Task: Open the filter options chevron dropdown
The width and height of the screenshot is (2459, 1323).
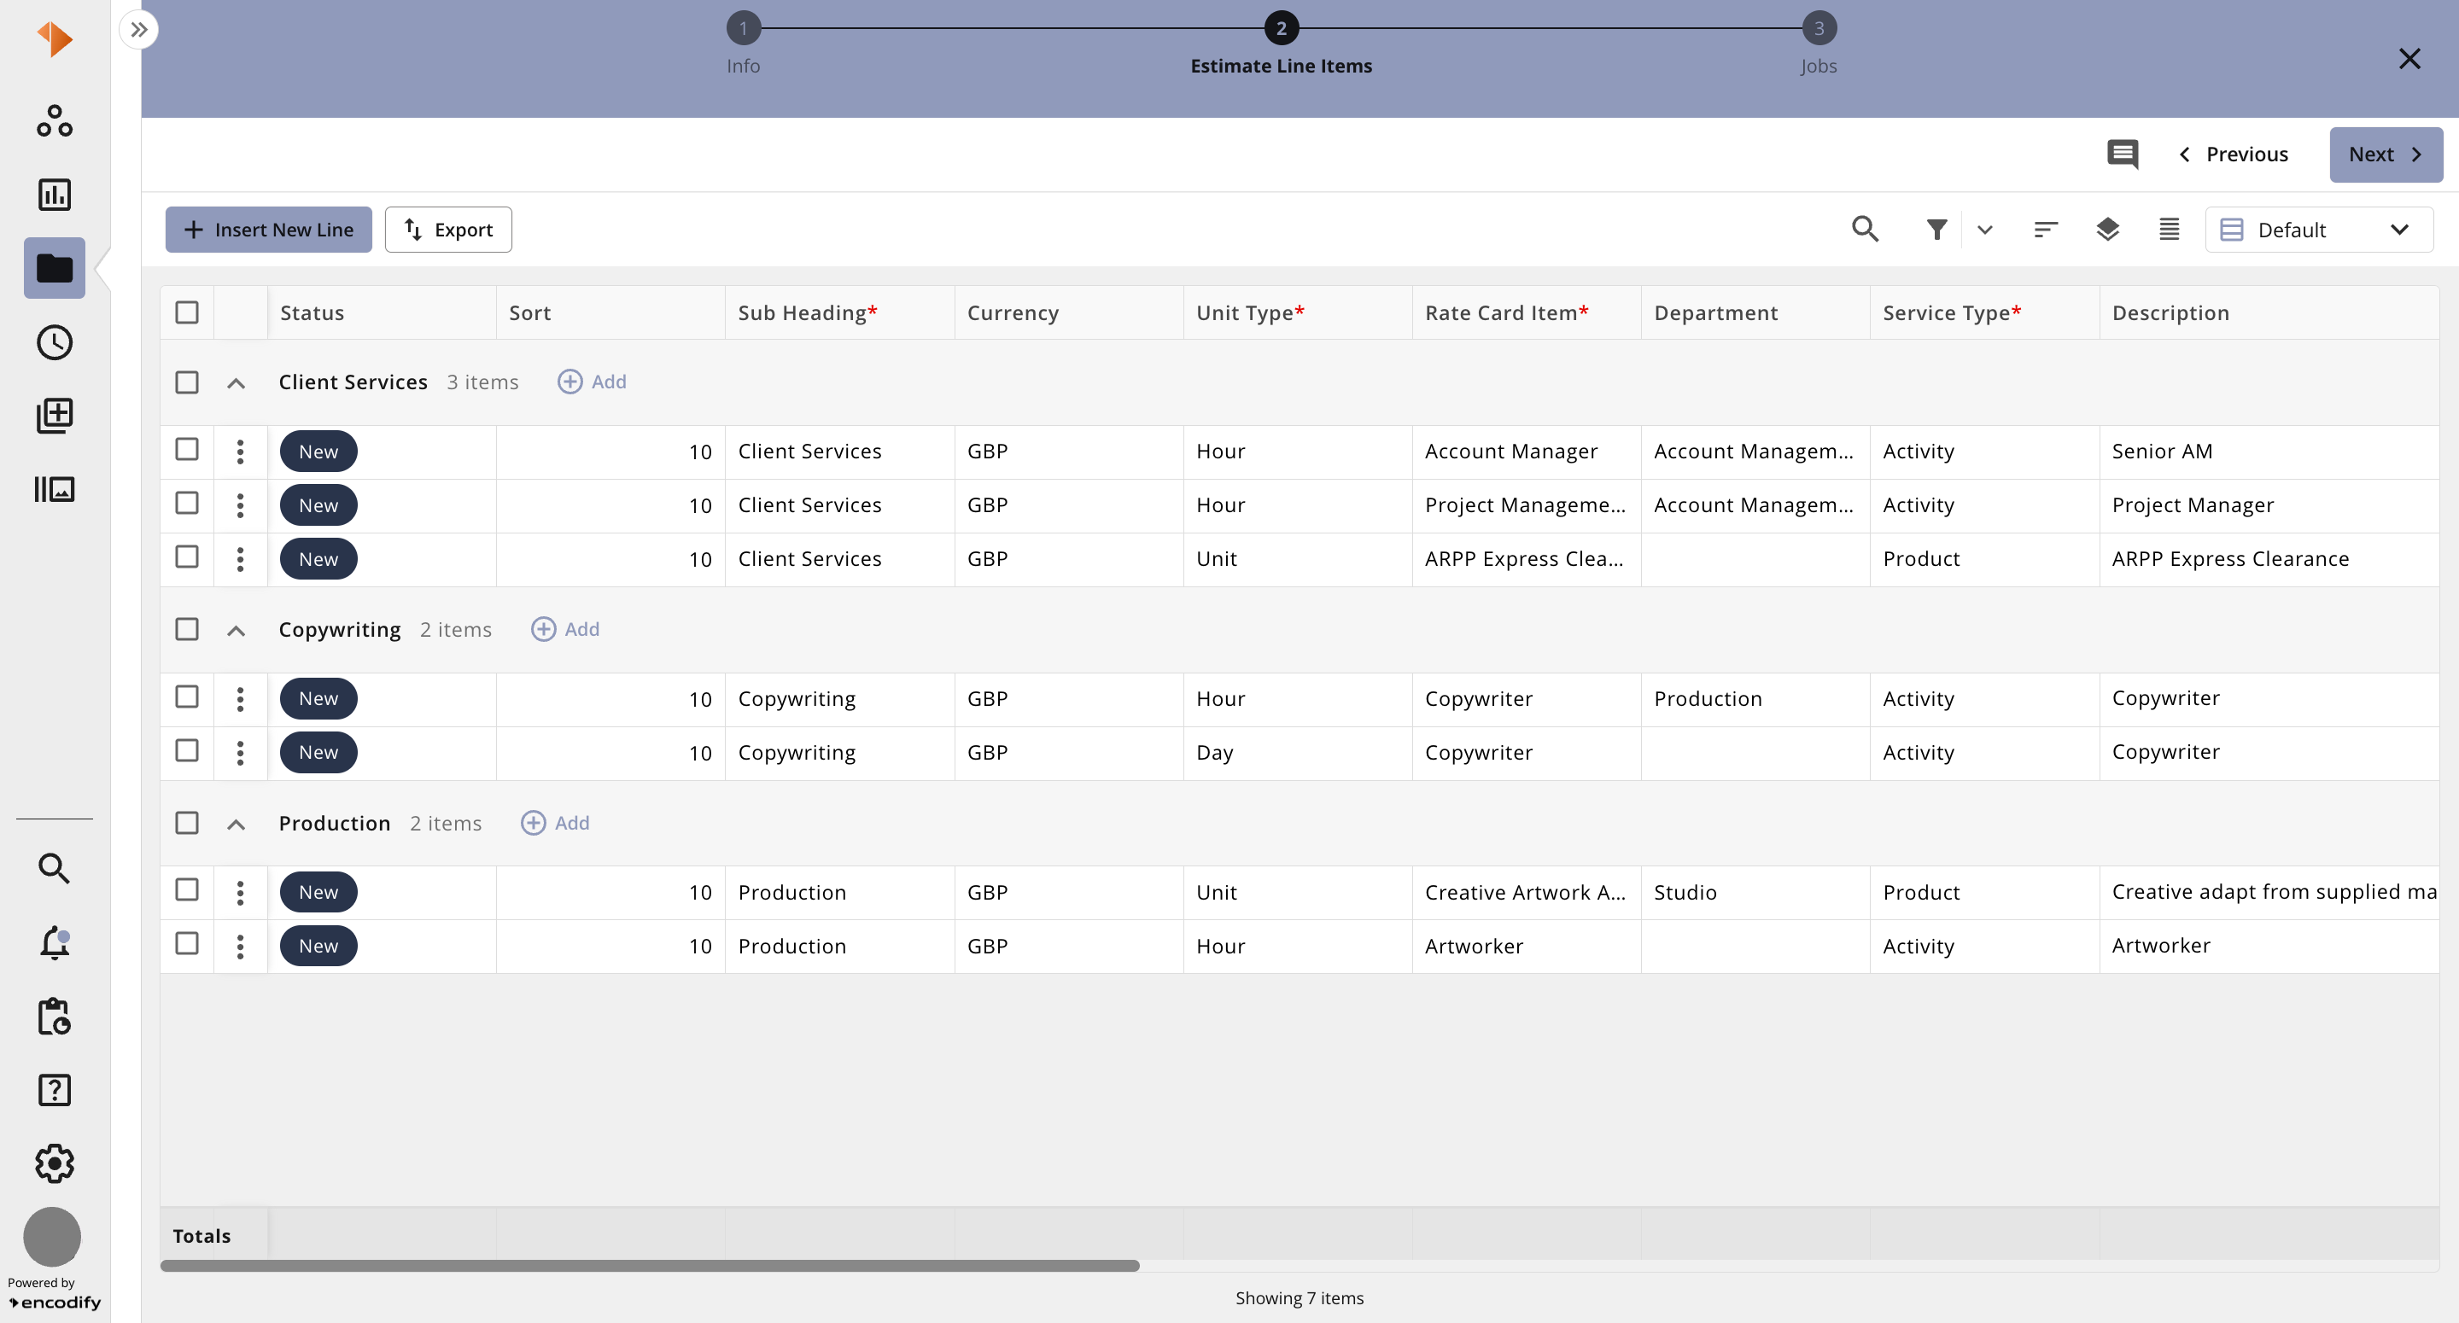Action: 1984,230
